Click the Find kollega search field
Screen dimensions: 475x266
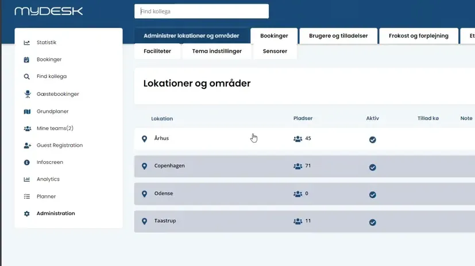pos(202,11)
